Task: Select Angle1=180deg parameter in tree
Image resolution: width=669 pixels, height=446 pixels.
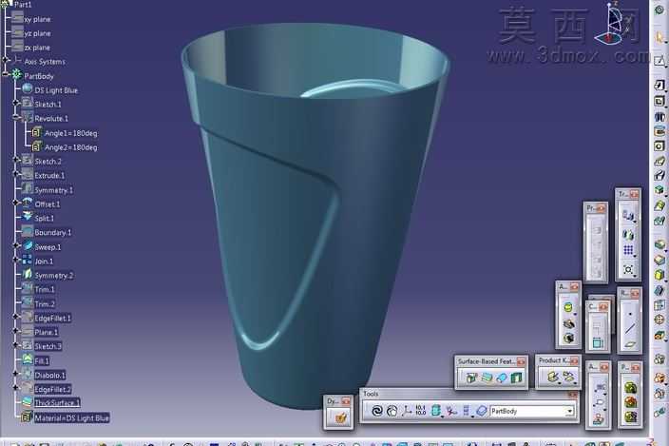Action: pos(71,133)
